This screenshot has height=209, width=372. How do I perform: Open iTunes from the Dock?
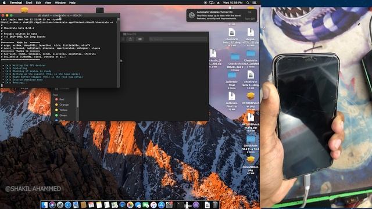click(x=153, y=205)
